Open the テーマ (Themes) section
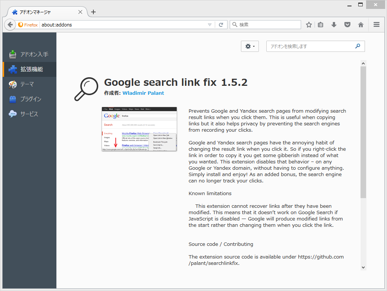The height and width of the screenshot is (291, 387). pos(28,84)
